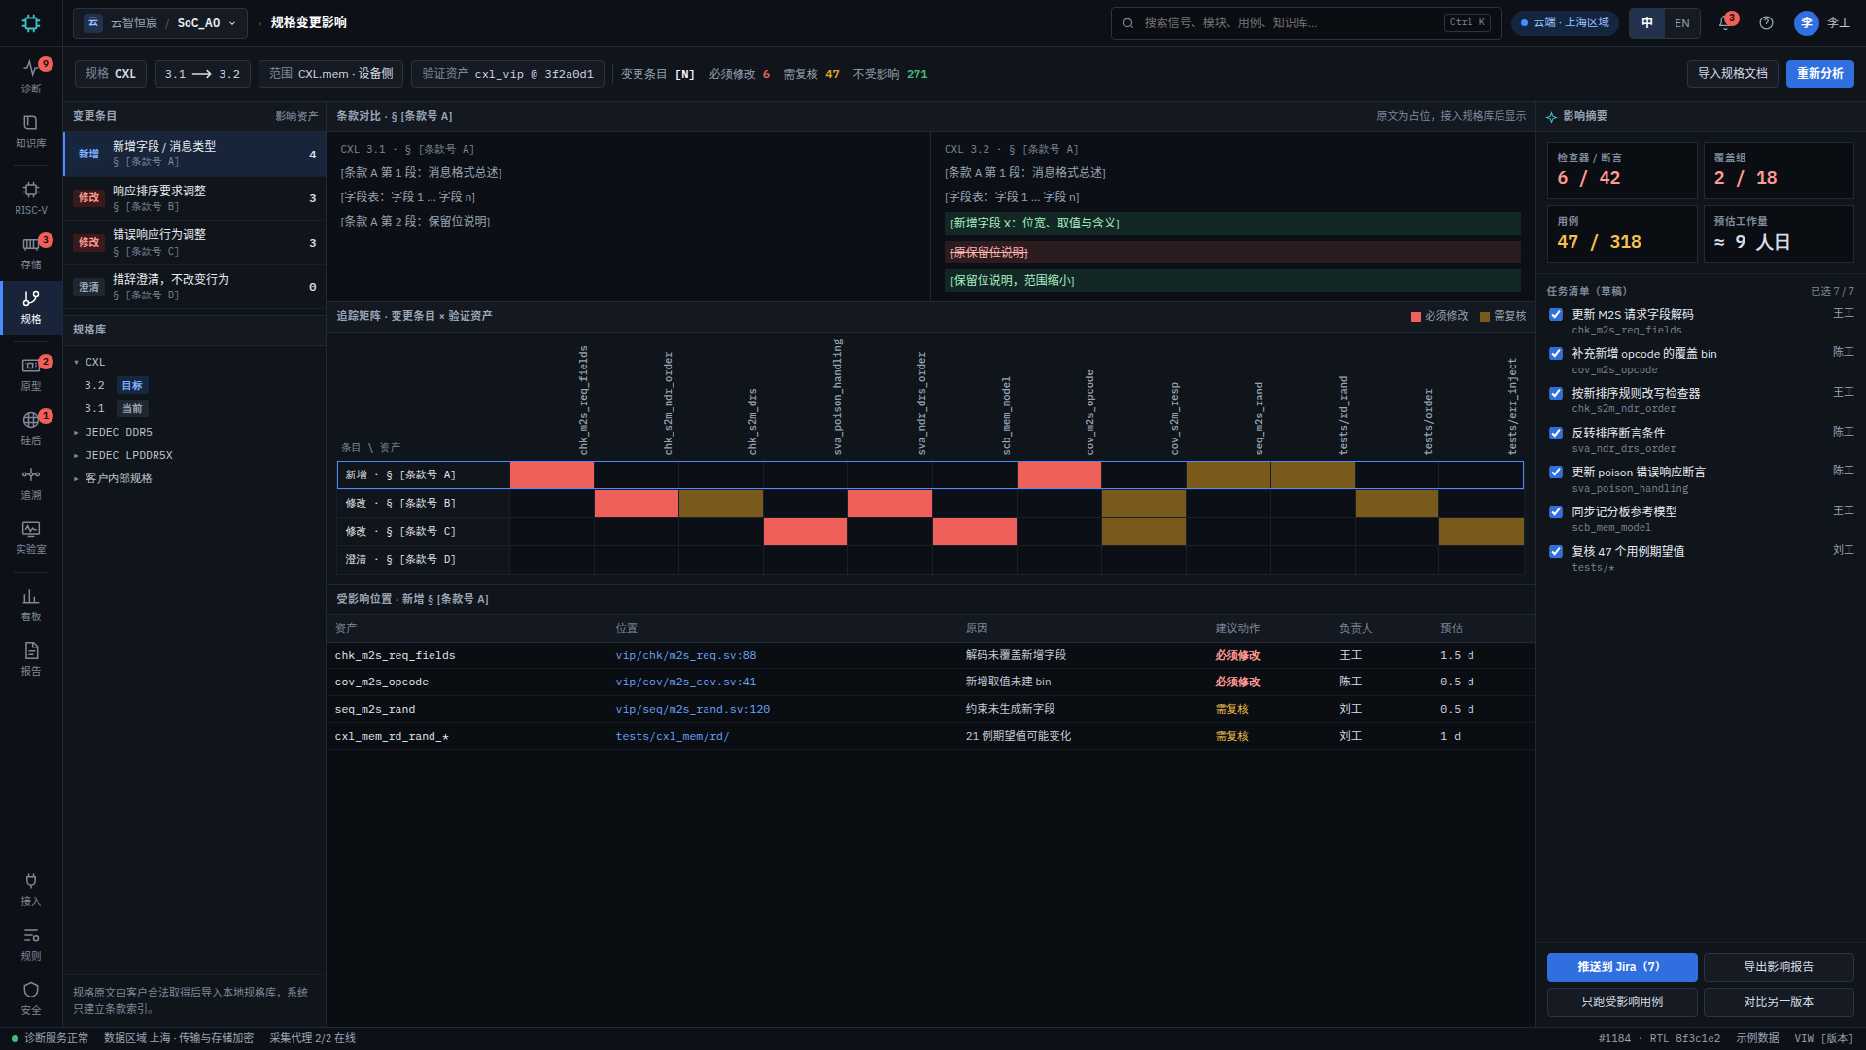Open the 原型 prototype sidebar icon
The image size is (1866, 1050).
point(31,373)
